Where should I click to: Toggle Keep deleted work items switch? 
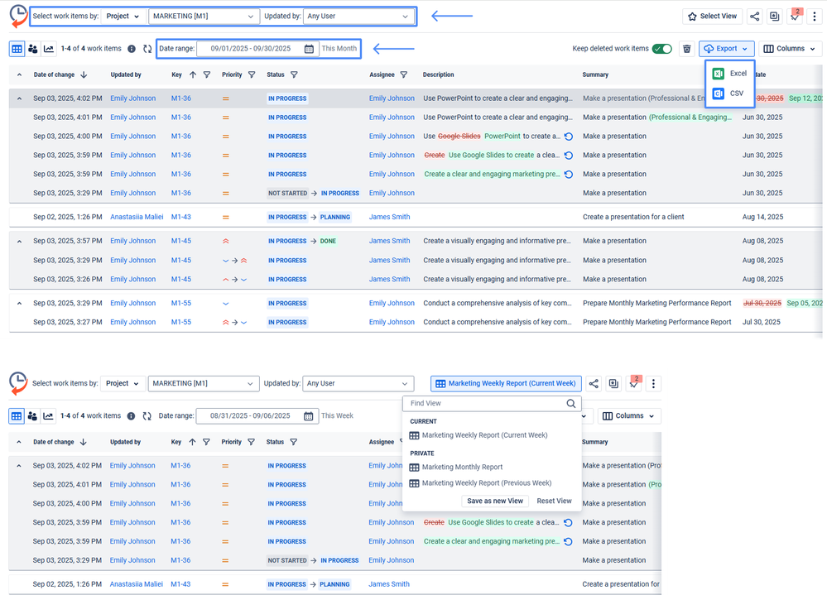coord(662,49)
